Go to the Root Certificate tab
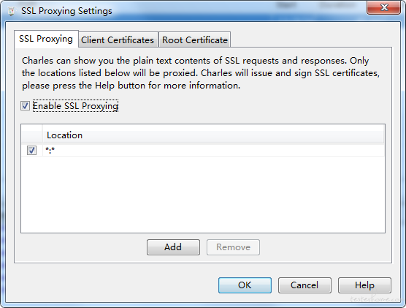The width and height of the screenshot is (406, 308). [x=195, y=40]
